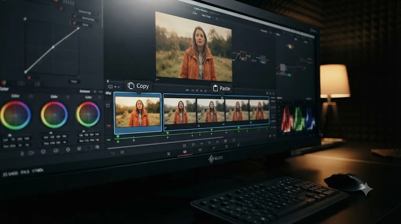Viewport: 401px width, 224px height.
Task: Click the green dots icon beside the keyframe track
Action: click(109, 140)
